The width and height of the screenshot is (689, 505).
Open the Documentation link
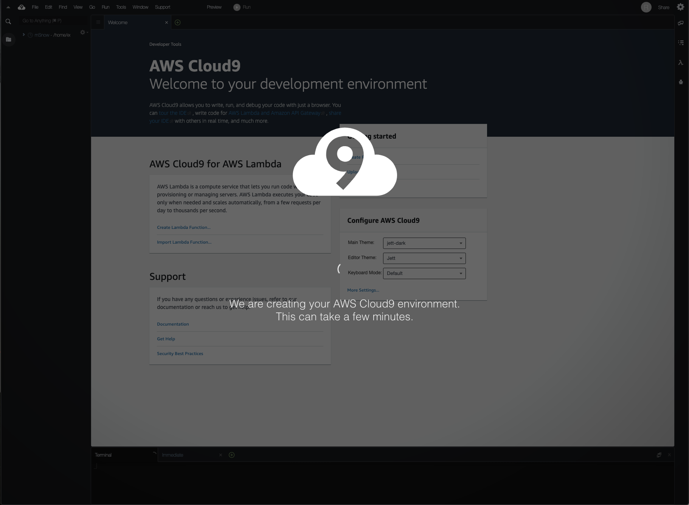pyautogui.click(x=173, y=324)
